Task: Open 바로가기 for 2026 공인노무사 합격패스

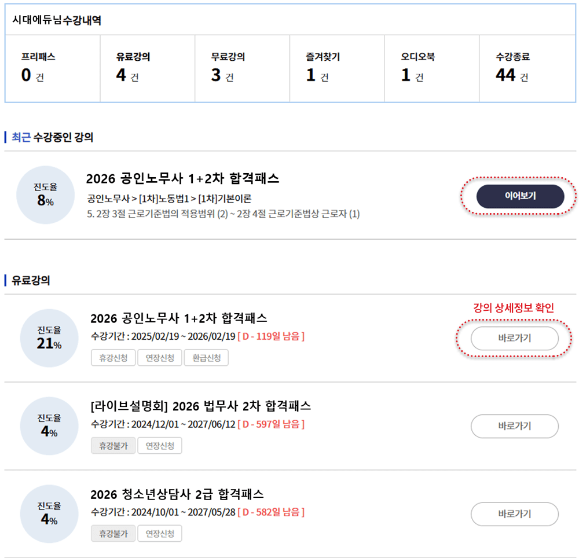Action: pyautogui.click(x=515, y=338)
